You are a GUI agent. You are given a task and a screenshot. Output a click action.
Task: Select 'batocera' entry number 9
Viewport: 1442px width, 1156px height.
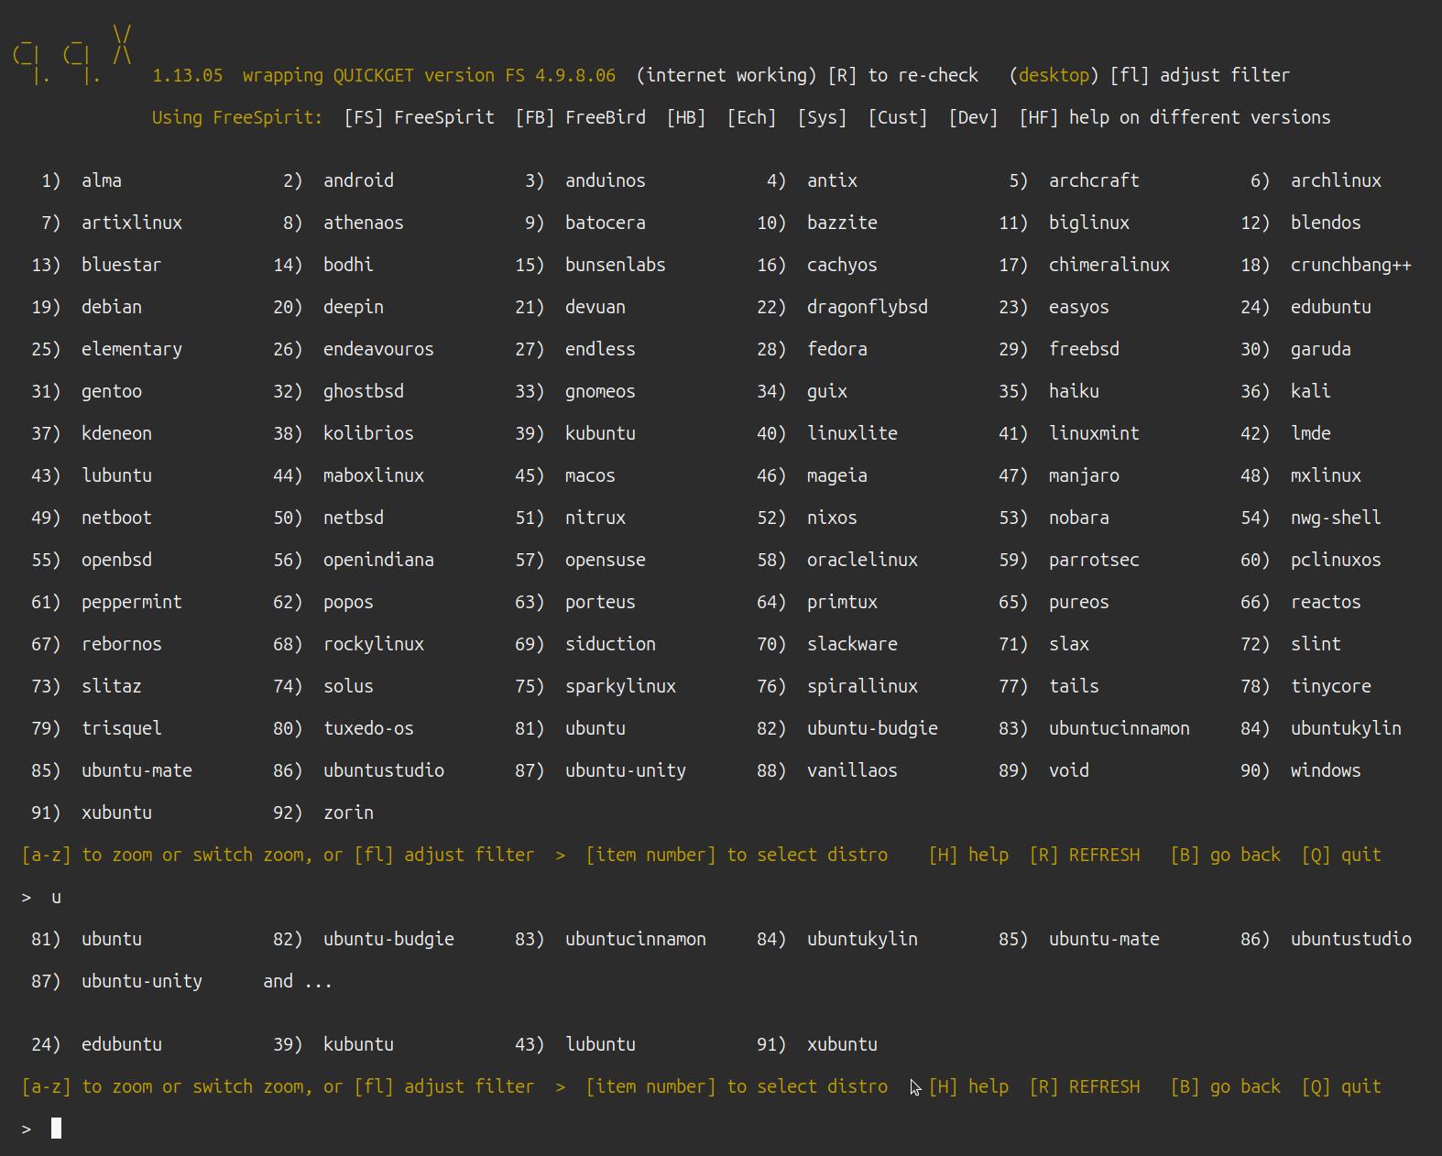605,223
